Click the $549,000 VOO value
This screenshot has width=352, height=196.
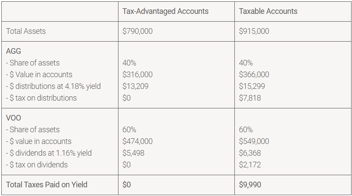254,141
